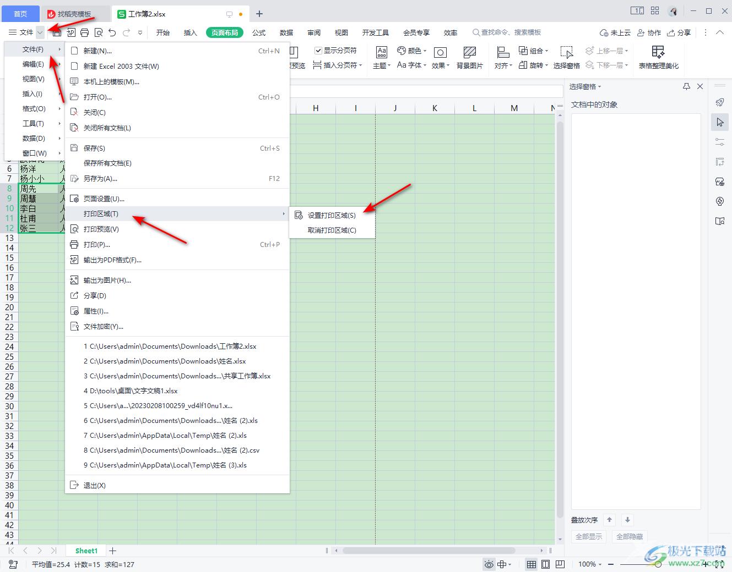Select 设置打印区域(S) from submenu
The image size is (732, 572).
[332, 216]
